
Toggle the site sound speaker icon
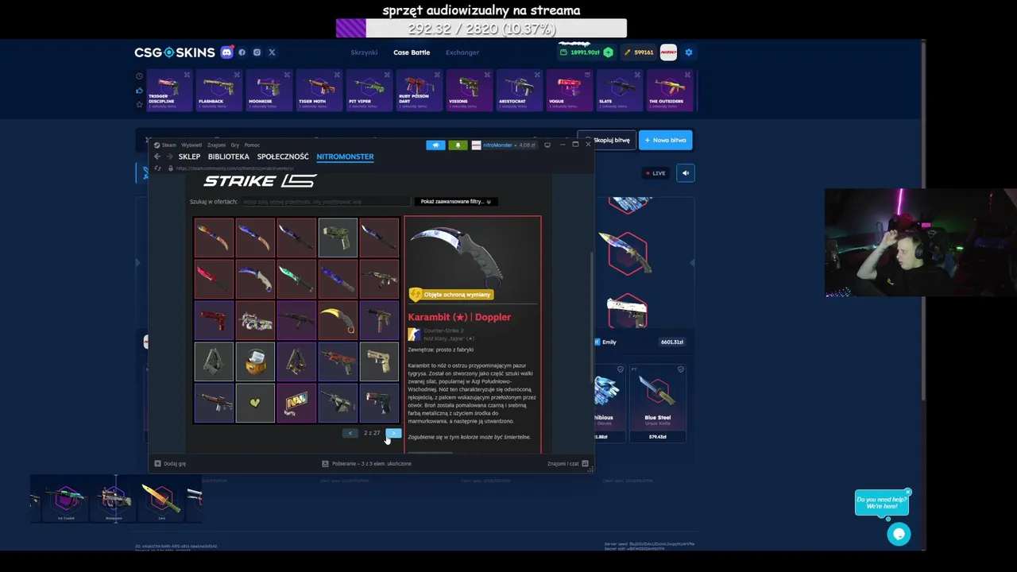click(x=686, y=173)
